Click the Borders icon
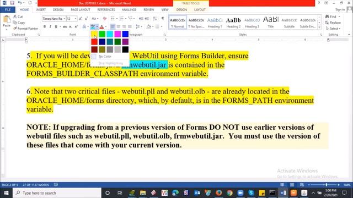353x198 pixels. tap(157, 27)
